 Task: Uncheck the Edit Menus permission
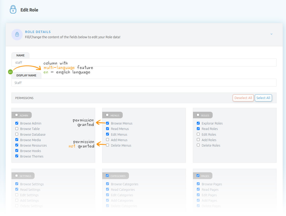[108, 134]
